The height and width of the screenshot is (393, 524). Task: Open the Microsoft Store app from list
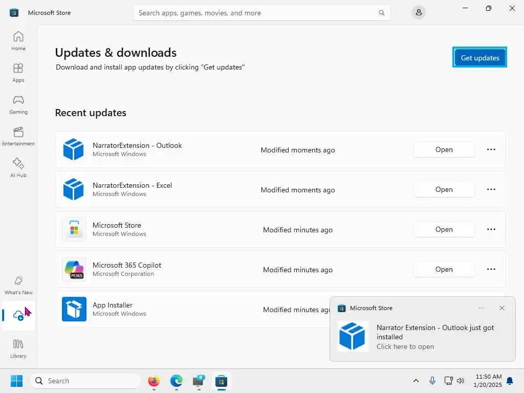pyautogui.click(x=444, y=229)
